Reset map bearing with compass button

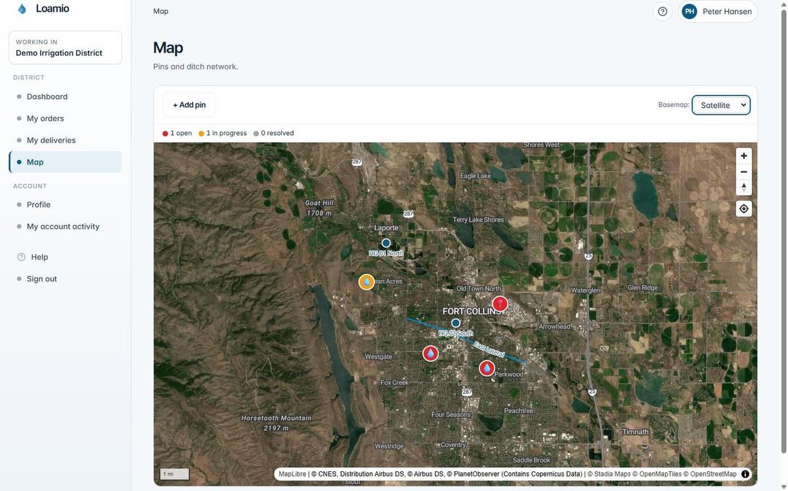pyautogui.click(x=744, y=187)
